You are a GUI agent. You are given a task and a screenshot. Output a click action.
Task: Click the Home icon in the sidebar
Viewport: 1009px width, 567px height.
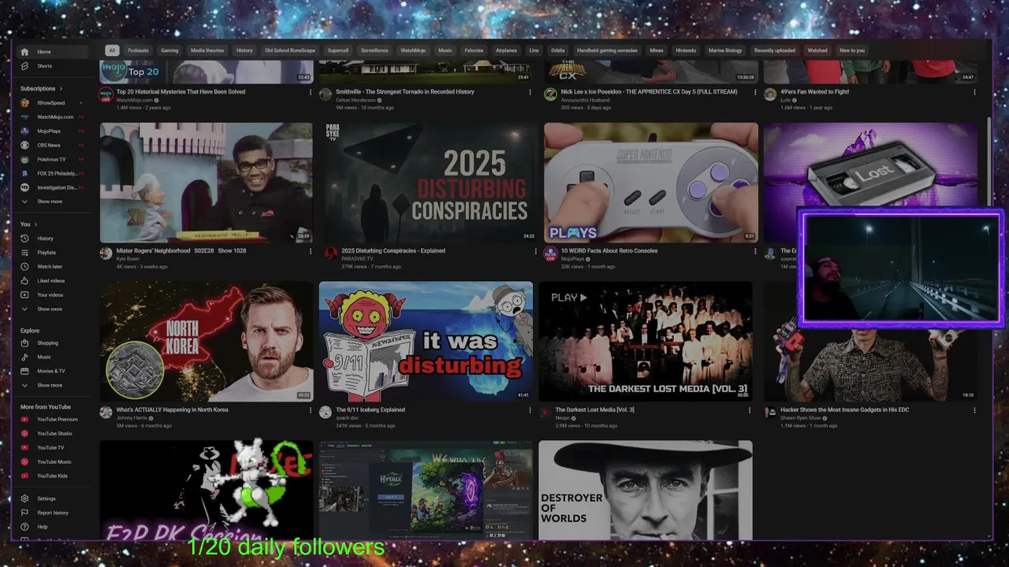coord(24,52)
